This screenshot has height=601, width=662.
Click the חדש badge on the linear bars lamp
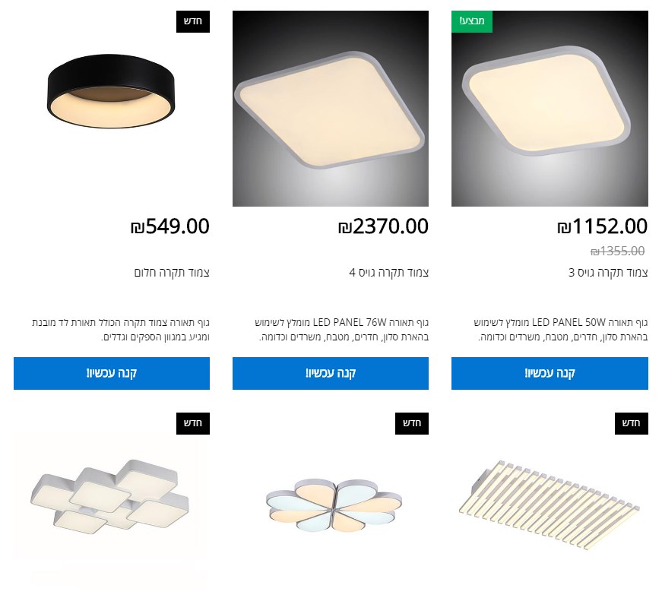631,423
